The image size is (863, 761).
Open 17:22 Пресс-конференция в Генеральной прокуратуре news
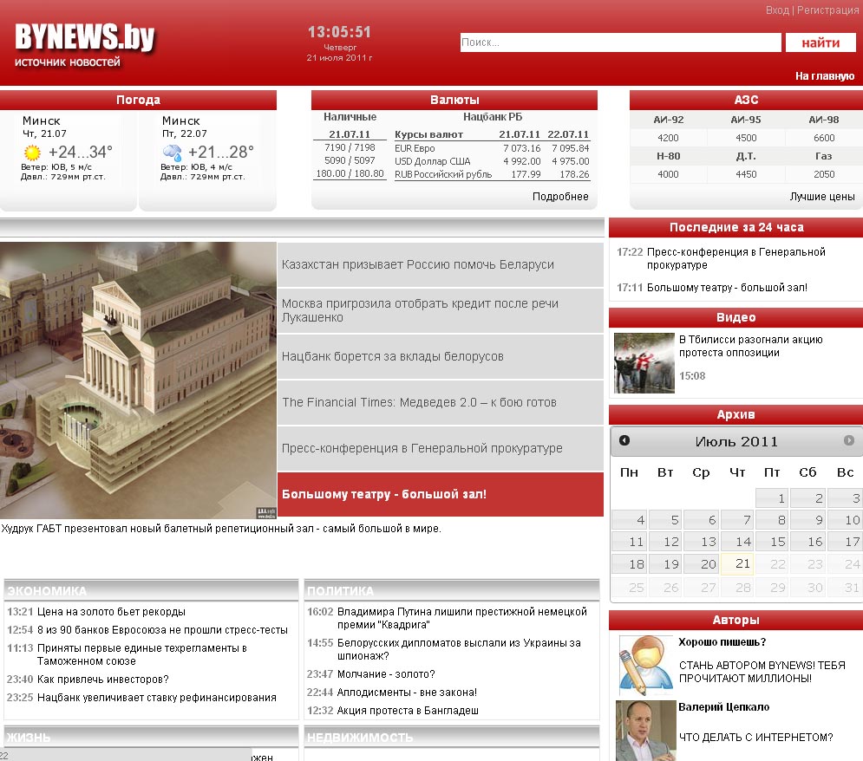click(736, 258)
